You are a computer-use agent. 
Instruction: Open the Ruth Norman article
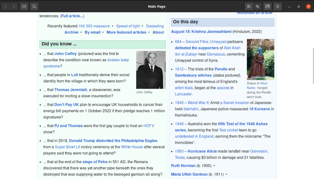pyautogui.click(x=183, y=166)
